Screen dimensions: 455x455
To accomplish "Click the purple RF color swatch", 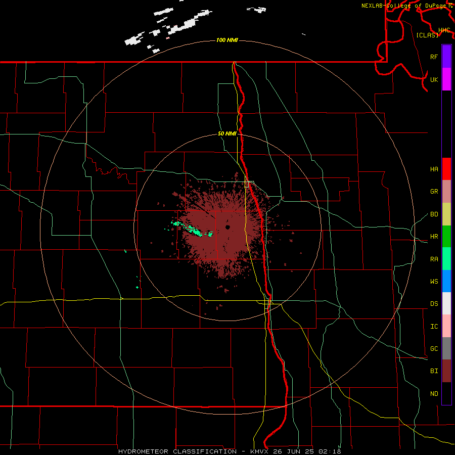I will click(446, 57).
